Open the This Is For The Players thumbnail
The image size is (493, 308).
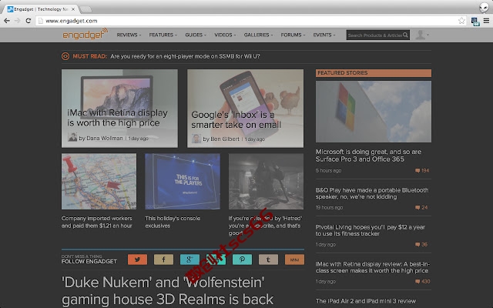point(183,182)
